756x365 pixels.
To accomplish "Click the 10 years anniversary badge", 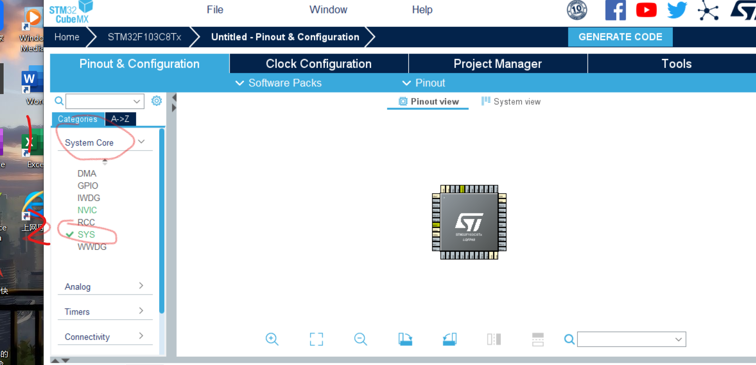I will (x=577, y=10).
